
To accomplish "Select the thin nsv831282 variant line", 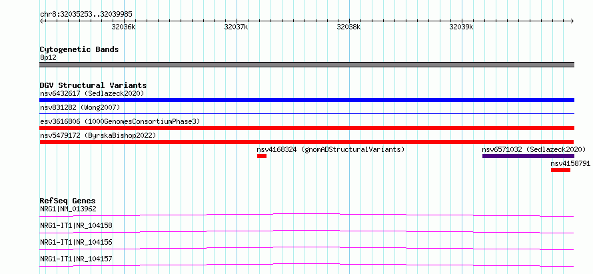I will (x=306, y=113).
